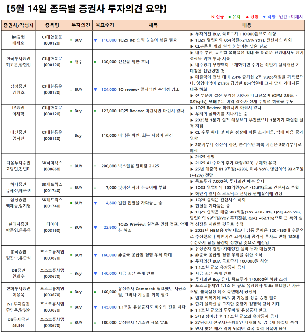Click the target price '123,000'

[x=109, y=111]
